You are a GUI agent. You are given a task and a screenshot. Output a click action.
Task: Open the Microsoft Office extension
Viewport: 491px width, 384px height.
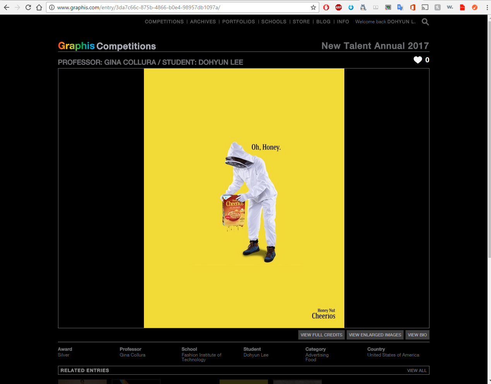[x=413, y=7]
